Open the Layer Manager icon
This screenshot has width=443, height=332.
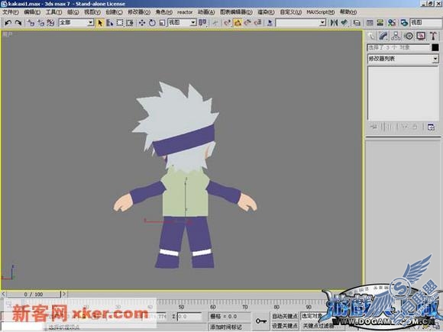point(357,23)
